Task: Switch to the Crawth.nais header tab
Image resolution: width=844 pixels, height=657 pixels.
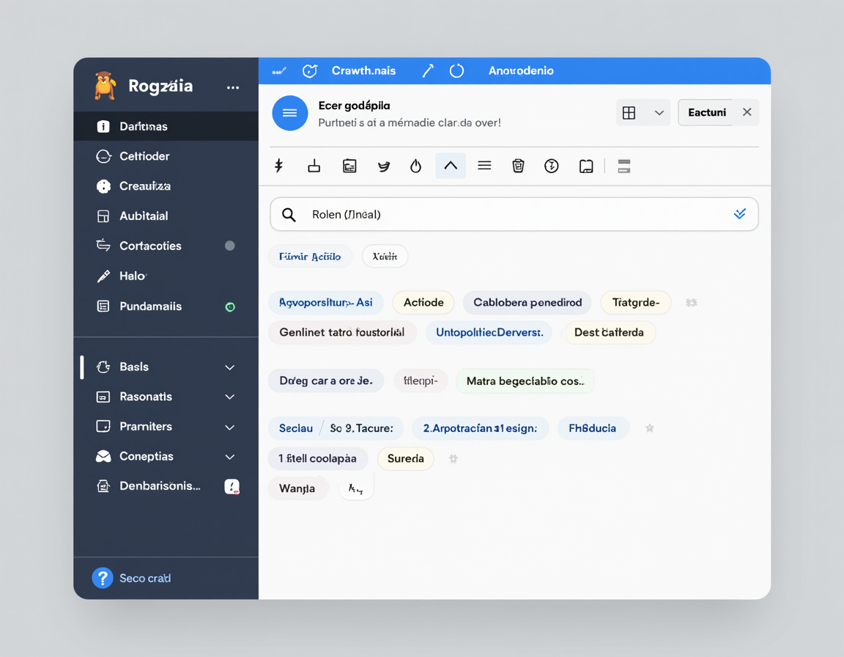Action: click(x=363, y=70)
